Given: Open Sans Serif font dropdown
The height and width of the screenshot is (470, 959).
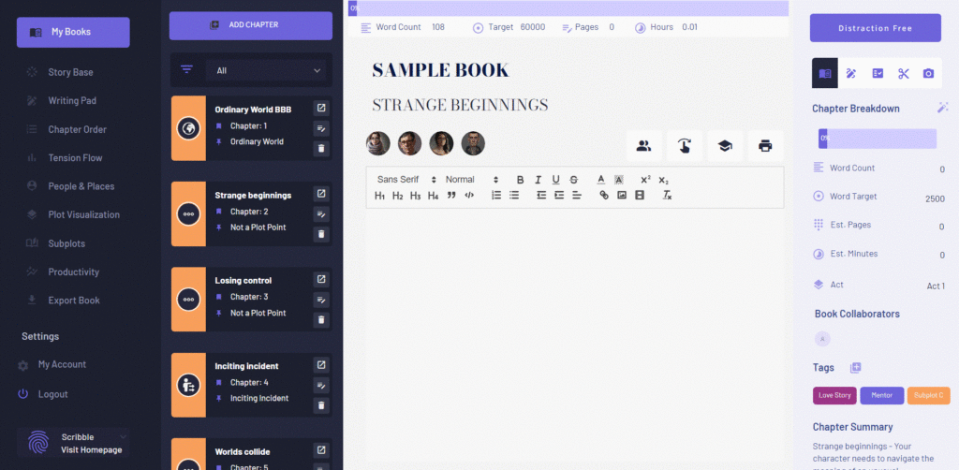Looking at the screenshot, I should click(406, 179).
